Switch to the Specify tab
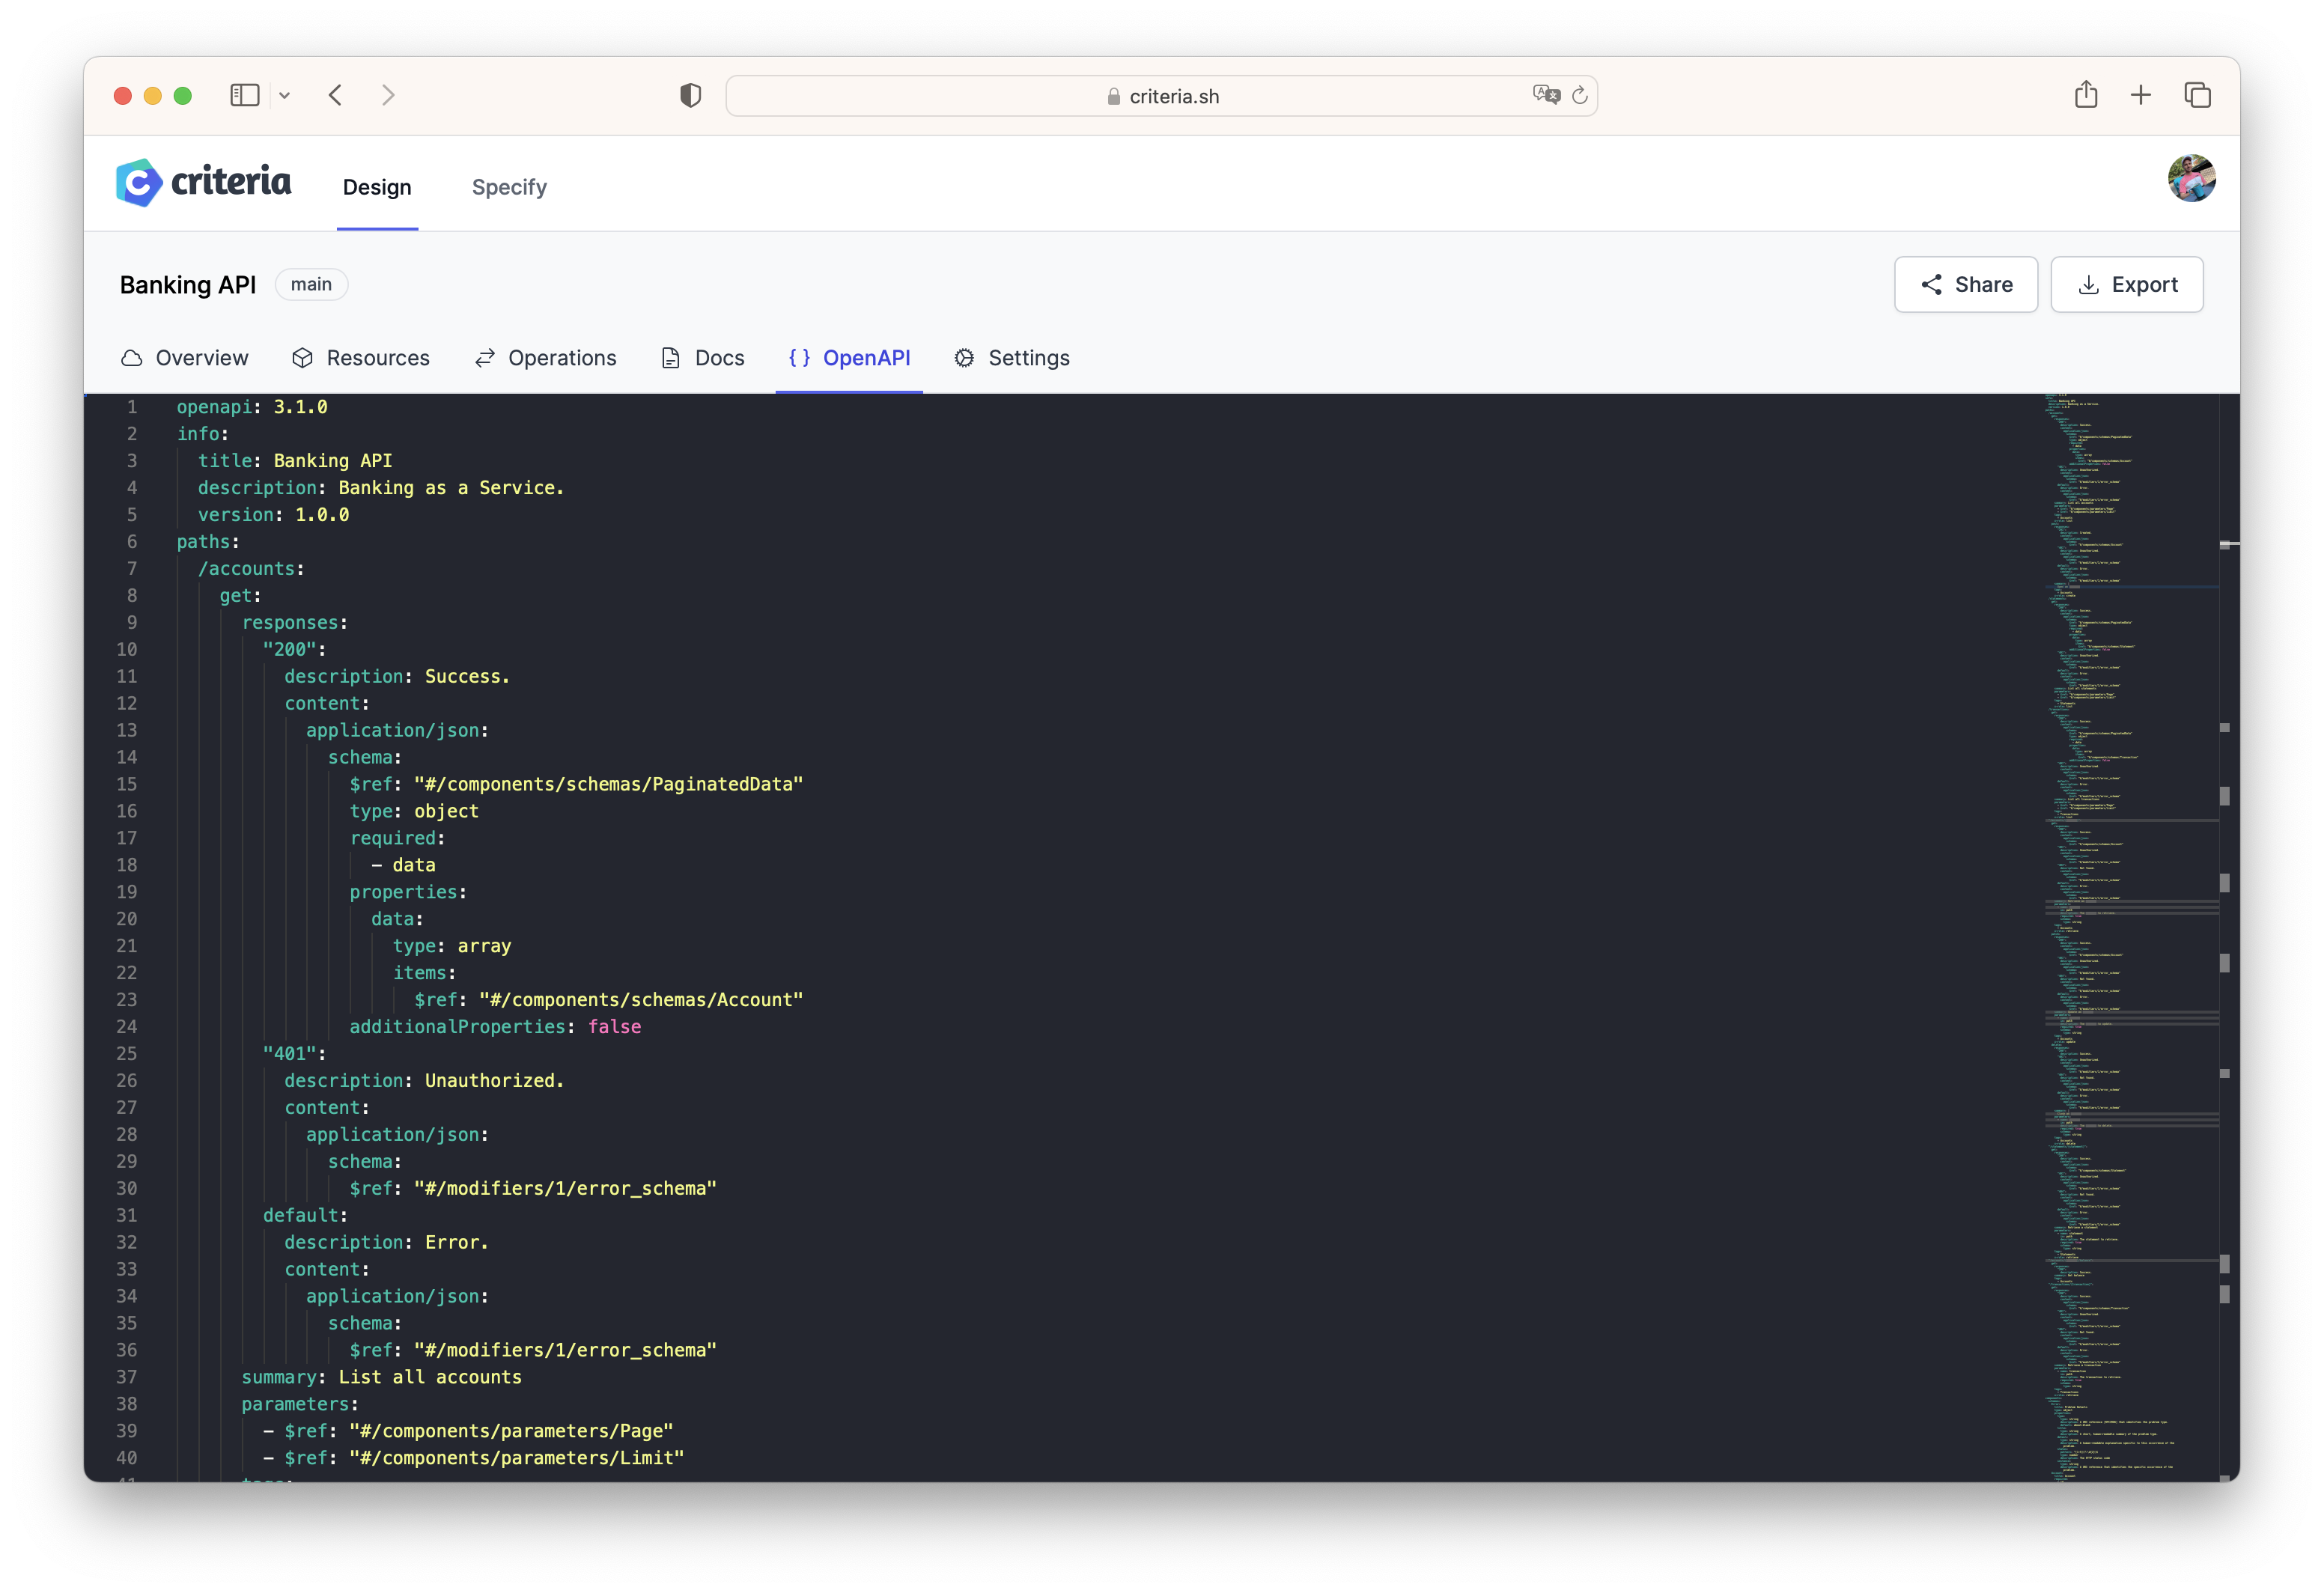 point(508,186)
